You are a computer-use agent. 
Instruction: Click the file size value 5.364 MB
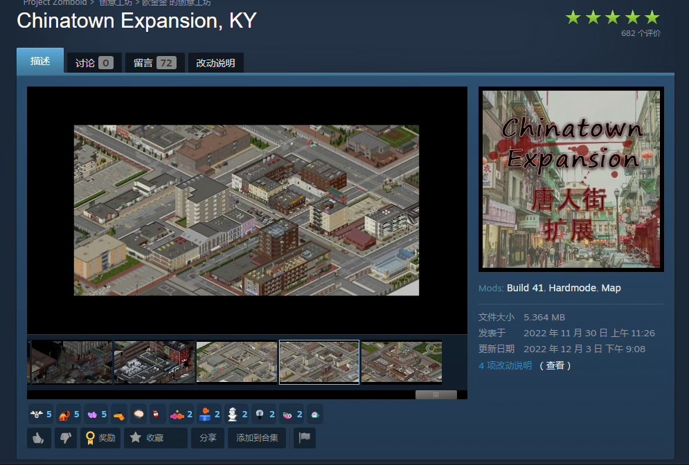[x=544, y=317]
